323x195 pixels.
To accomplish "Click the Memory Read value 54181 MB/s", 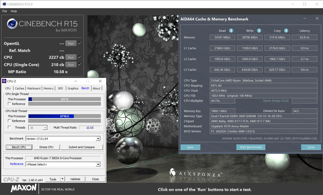I will pos(222,37).
